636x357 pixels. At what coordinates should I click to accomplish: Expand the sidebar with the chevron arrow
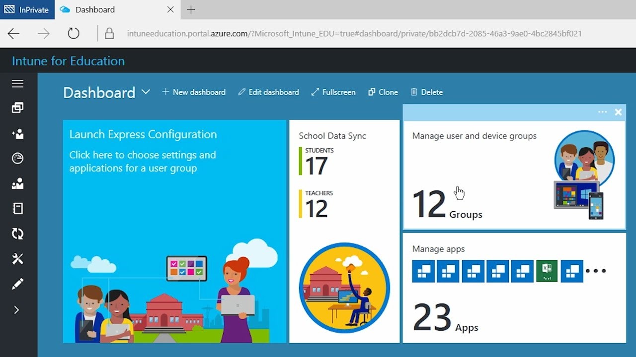point(16,310)
